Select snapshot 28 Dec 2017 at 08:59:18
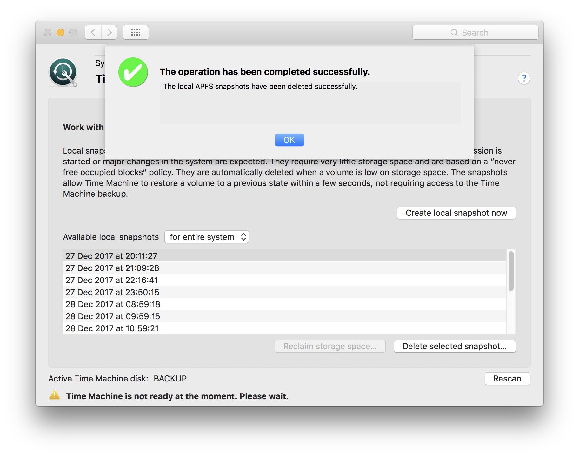This screenshot has width=579, height=457. point(284,304)
